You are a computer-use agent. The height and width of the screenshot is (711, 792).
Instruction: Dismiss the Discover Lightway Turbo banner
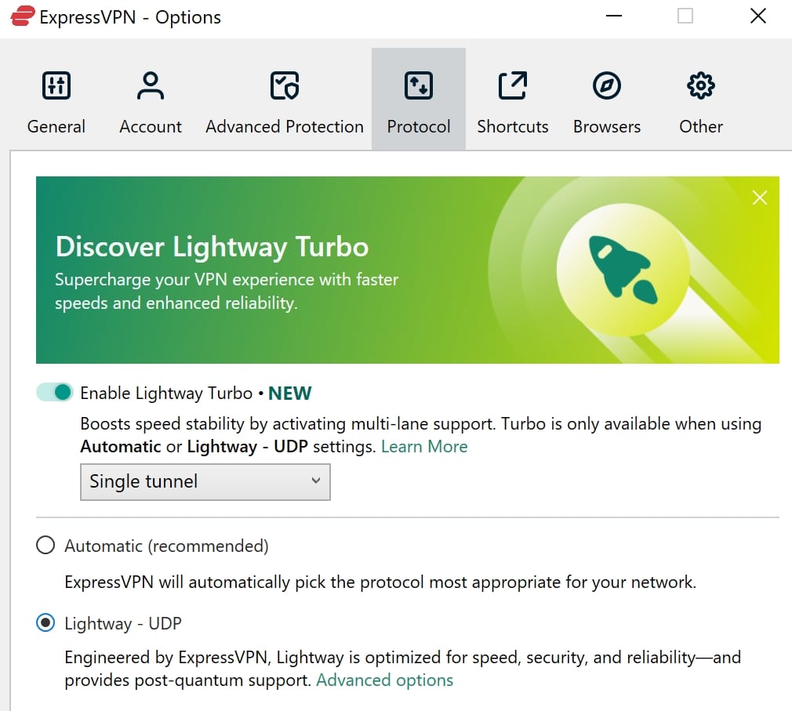pyautogui.click(x=760, y=198)
